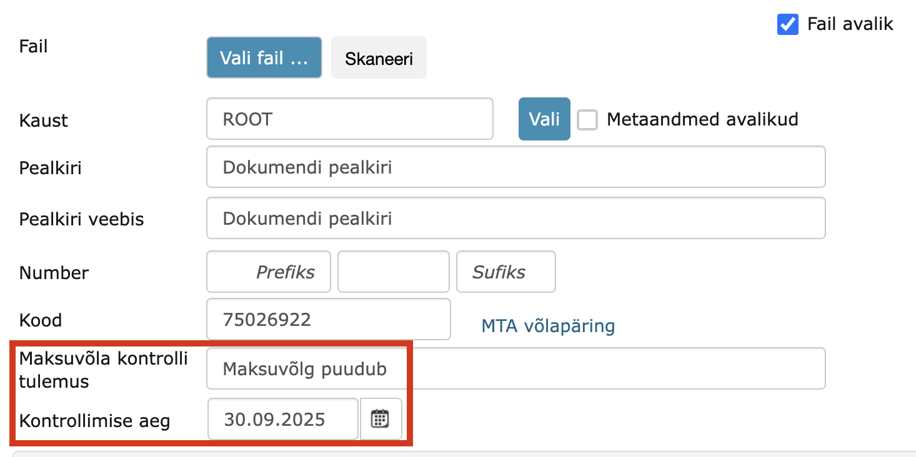Enable the Metaandmed avalikud checkbox

[587, 119]
